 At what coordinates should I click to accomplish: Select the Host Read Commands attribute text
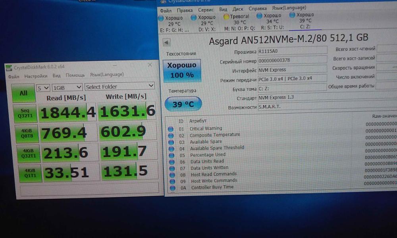coord(214,174)
